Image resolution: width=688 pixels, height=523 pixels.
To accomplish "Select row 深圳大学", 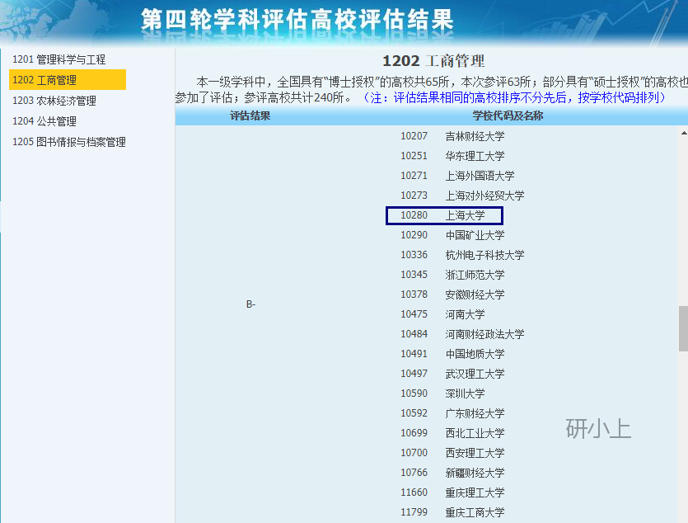I will pyautogui.click(x=442, y=393).
